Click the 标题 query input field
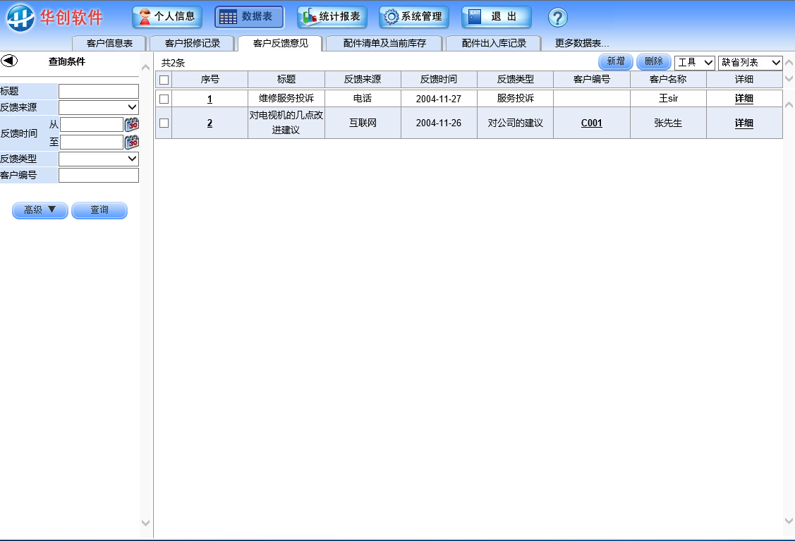 point(99,91)
